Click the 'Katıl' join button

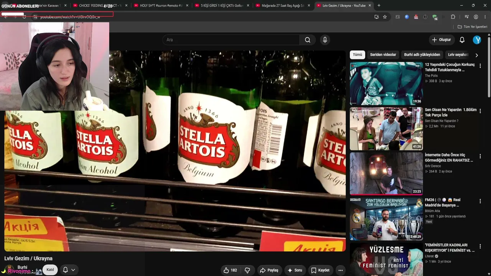click(x=50, y=270)
